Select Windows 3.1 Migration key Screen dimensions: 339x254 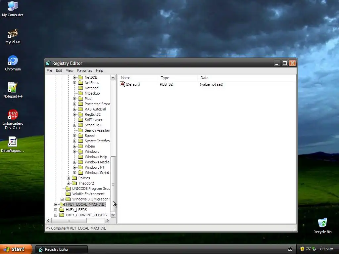click(x=91, y=199)
